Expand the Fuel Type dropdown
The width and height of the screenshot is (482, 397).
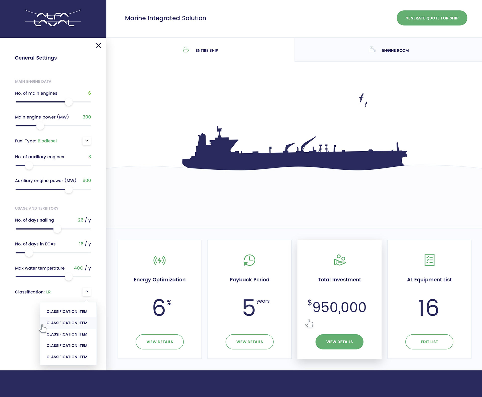click(x=87, y=141)
